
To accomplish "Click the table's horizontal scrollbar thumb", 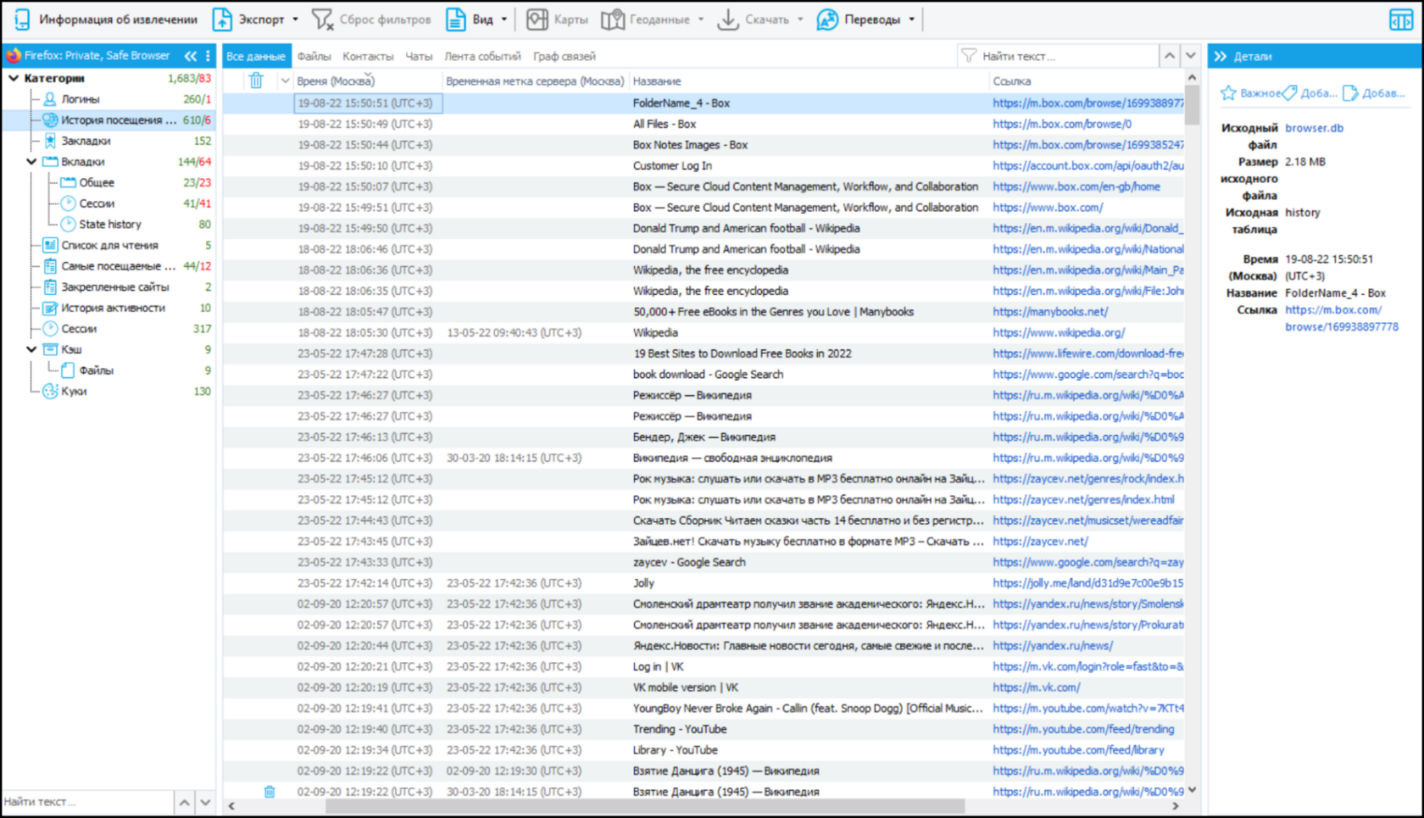I will (645, 806).
